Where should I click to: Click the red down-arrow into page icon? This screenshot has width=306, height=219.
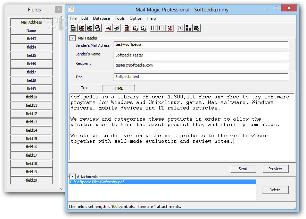click(x=135, y=28)
